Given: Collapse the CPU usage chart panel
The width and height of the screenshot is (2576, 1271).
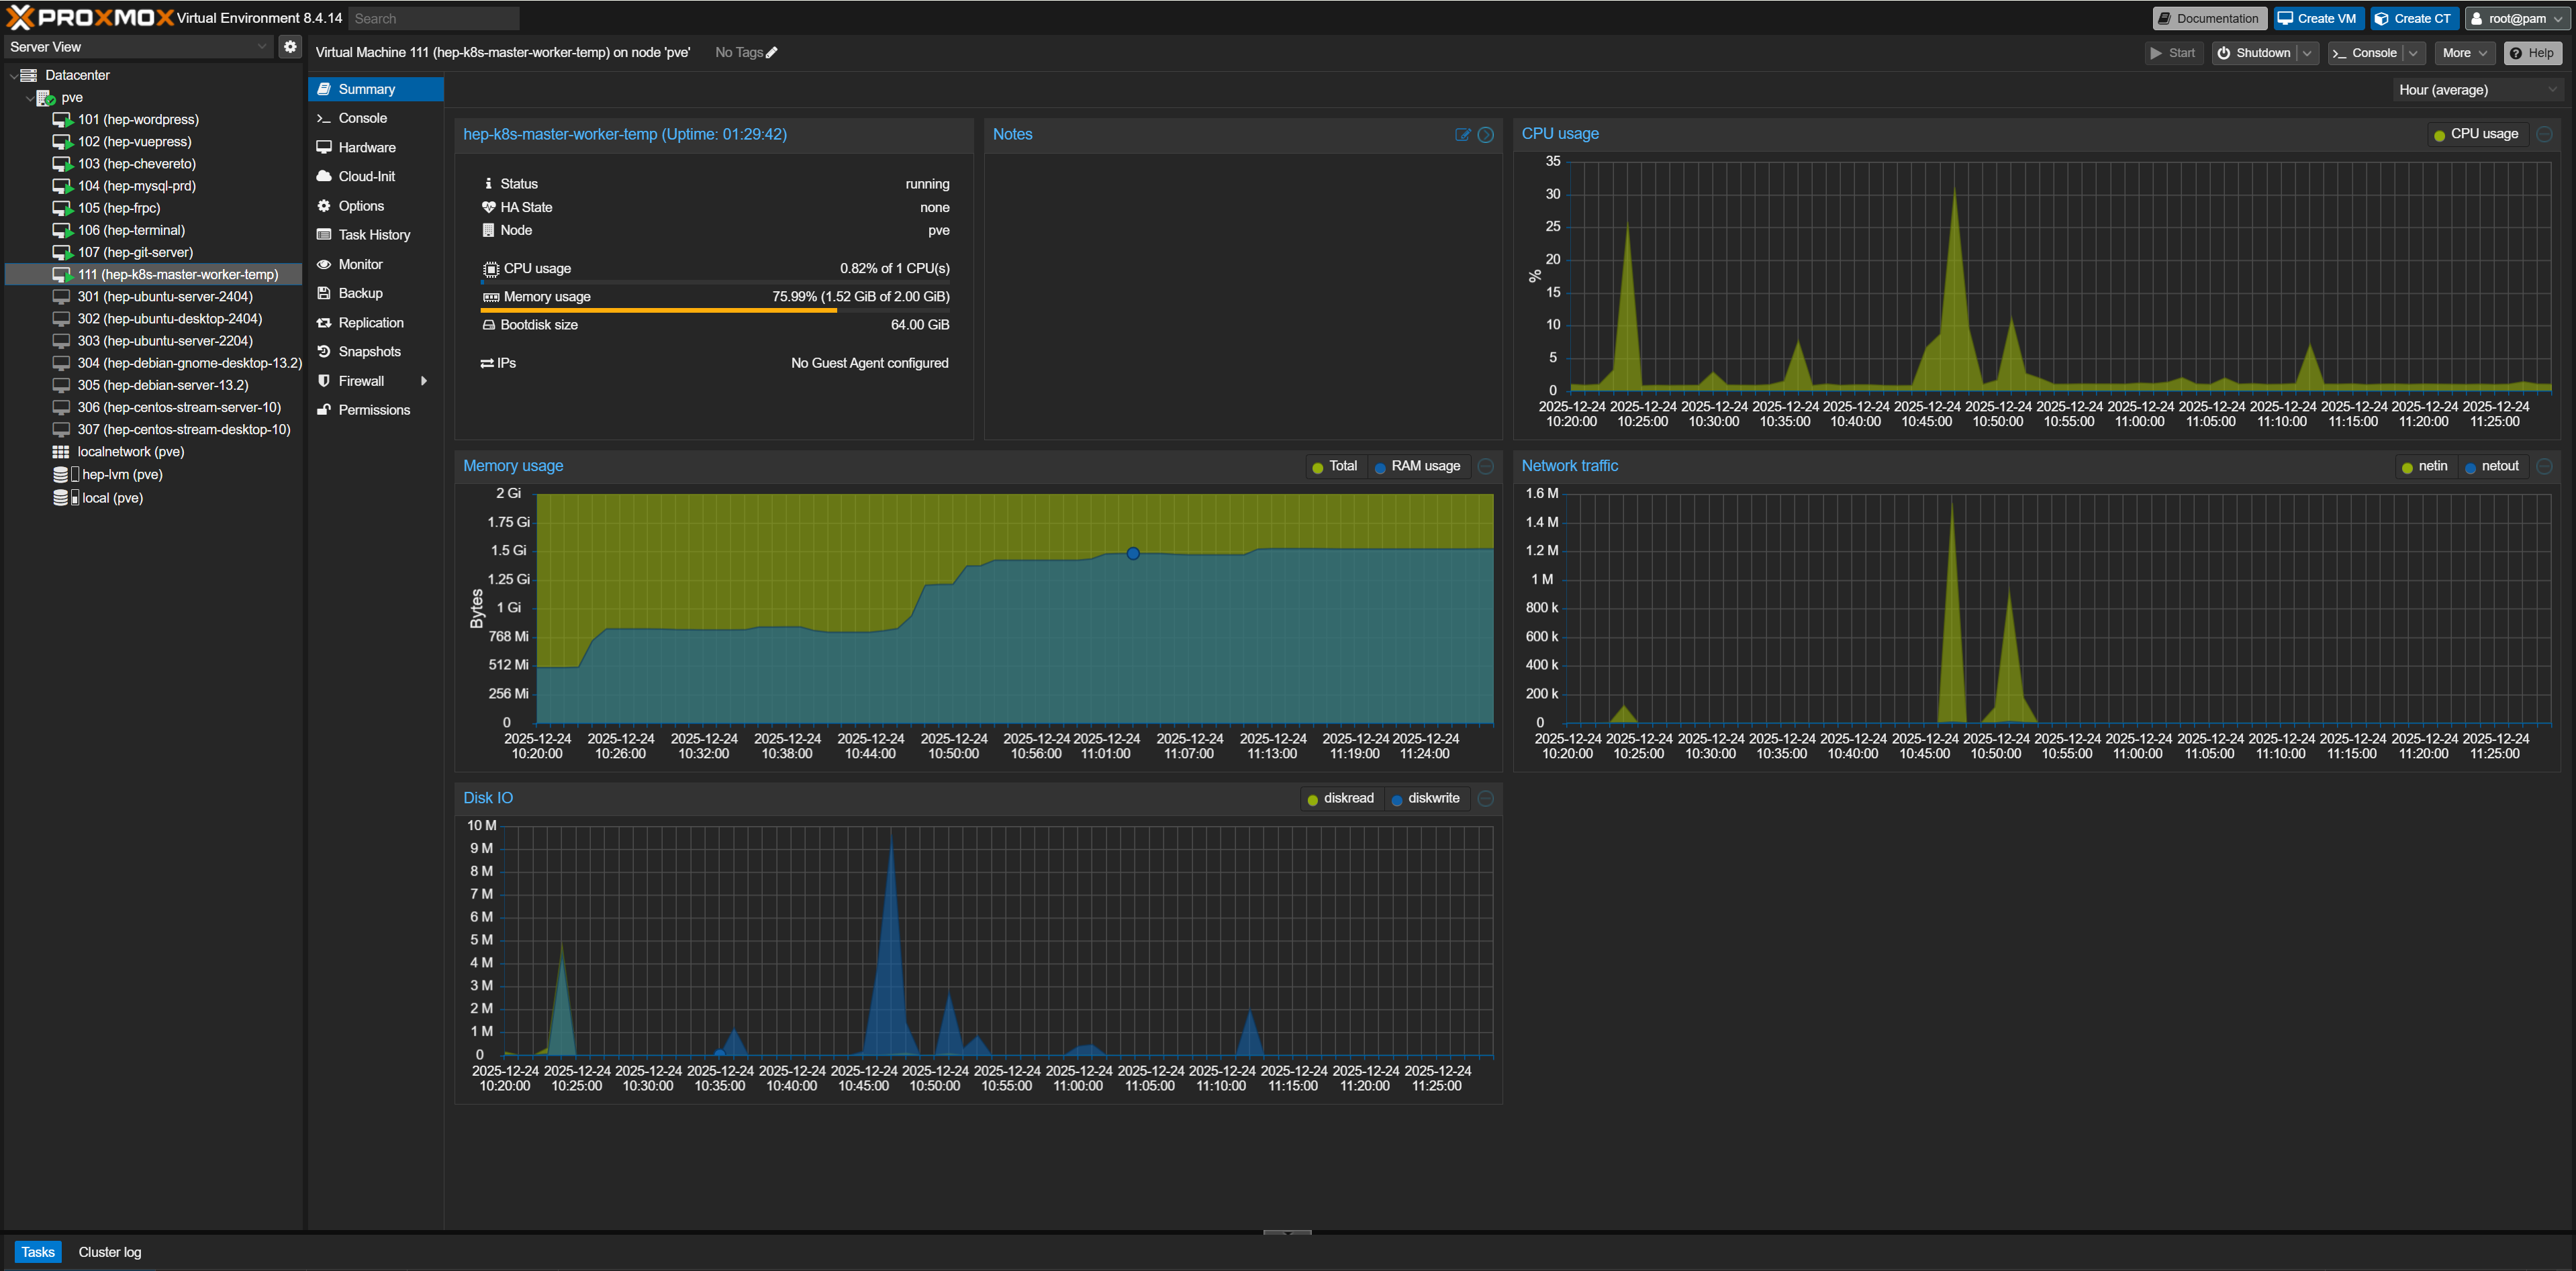Looking at the screenshot, I should [2545, 134].
